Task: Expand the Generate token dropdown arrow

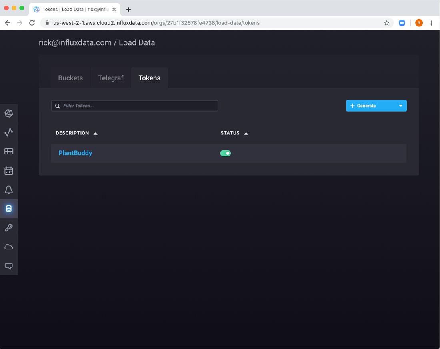Action: pos(401,106)
